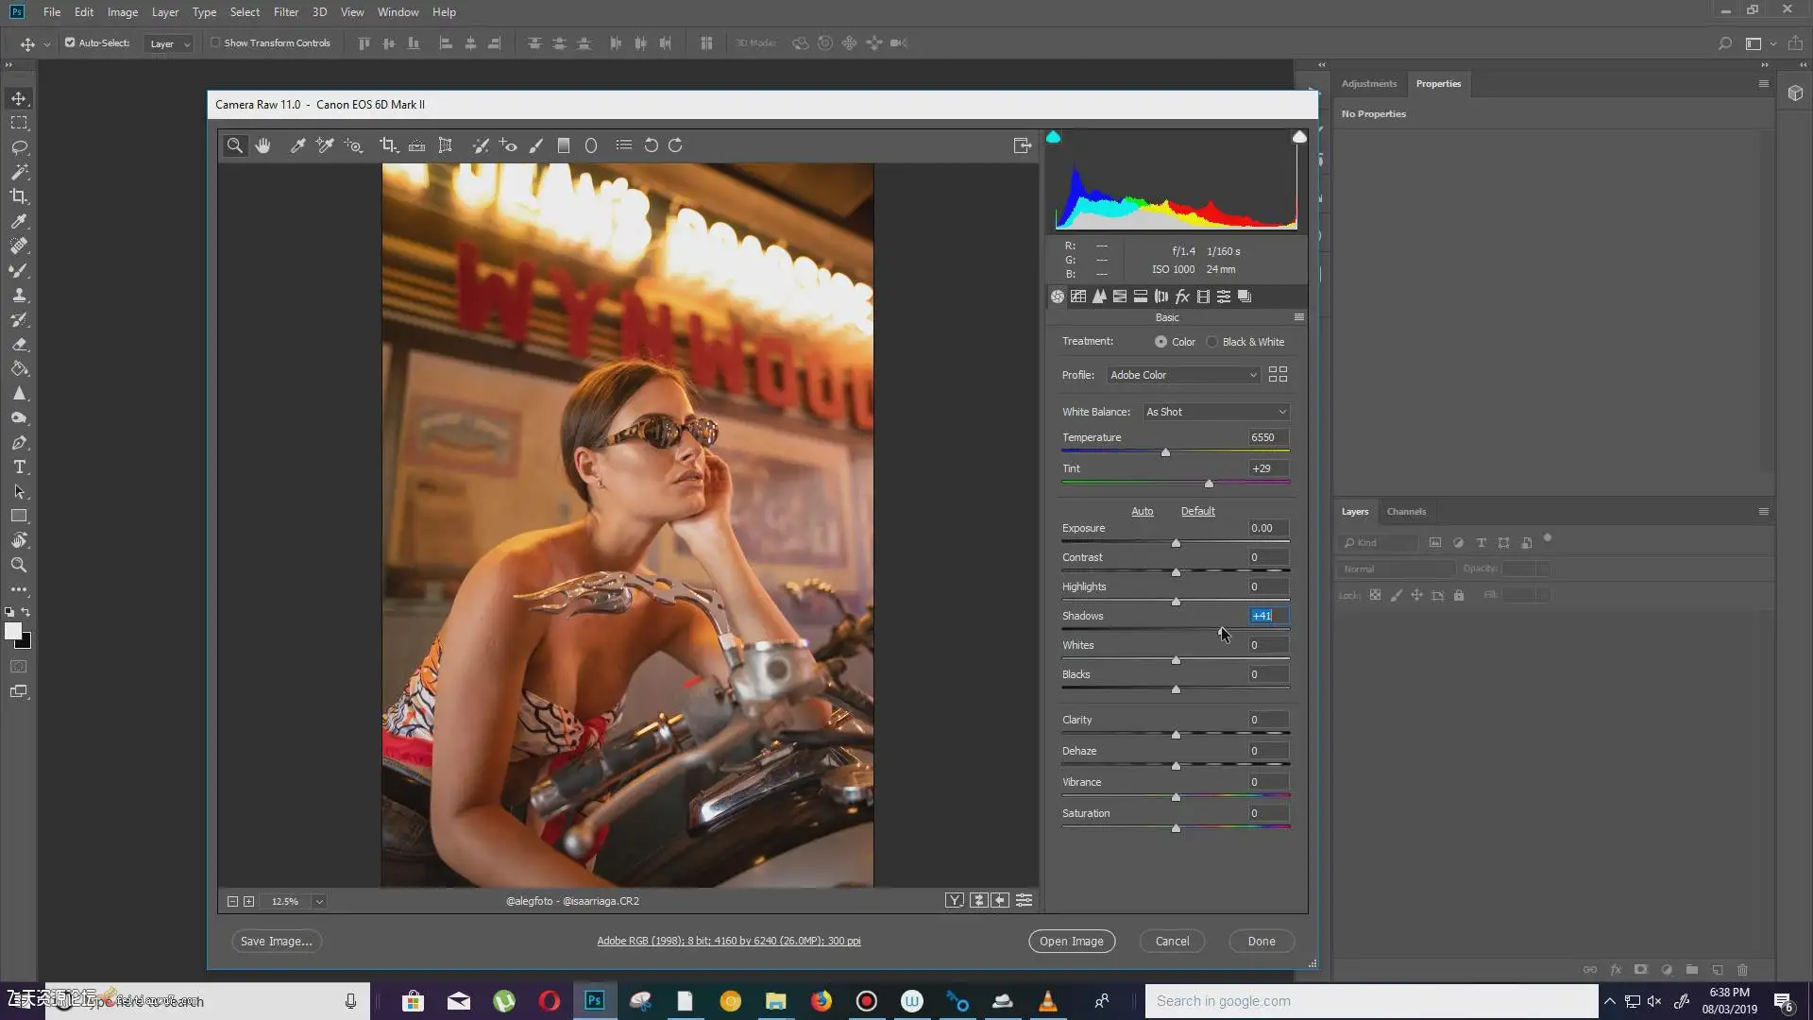Click the Exposure slider handle
1813x1020 pixels.
[x=1176, y=543]
